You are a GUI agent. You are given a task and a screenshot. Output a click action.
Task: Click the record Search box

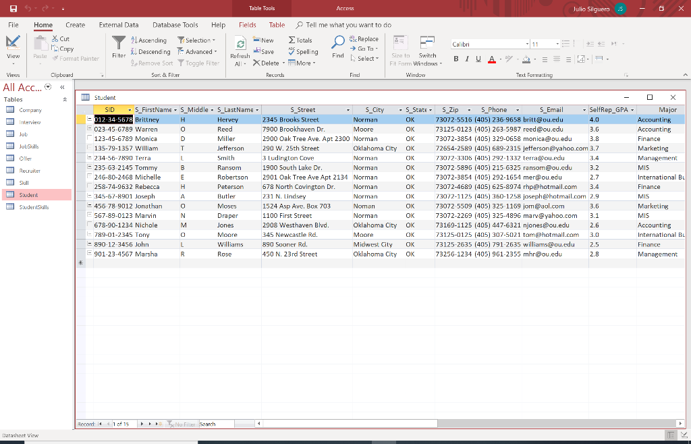coord(217,424)
